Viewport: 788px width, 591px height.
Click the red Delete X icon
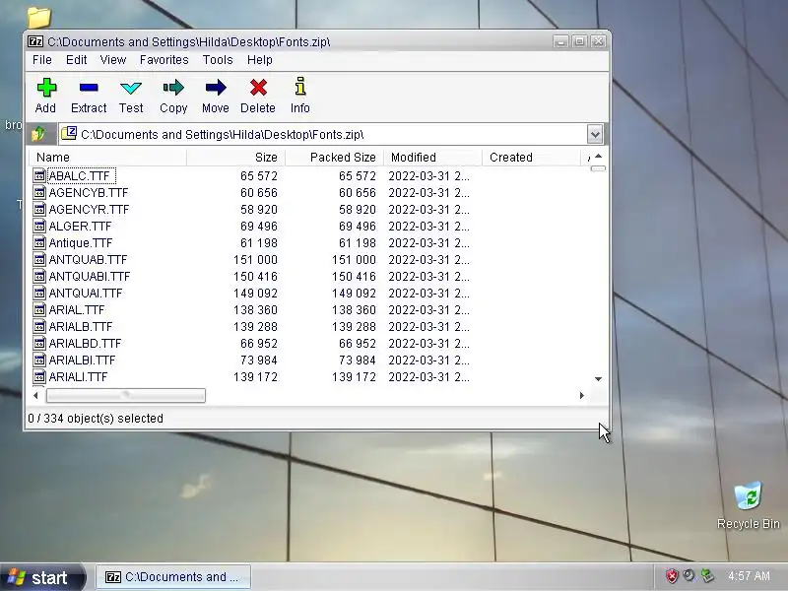click(258, 88)
